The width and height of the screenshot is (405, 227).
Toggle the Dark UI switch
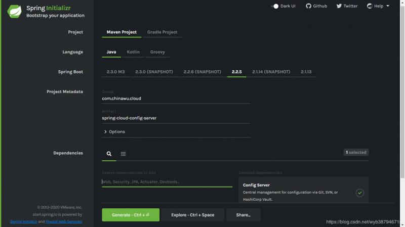(275, 6)
